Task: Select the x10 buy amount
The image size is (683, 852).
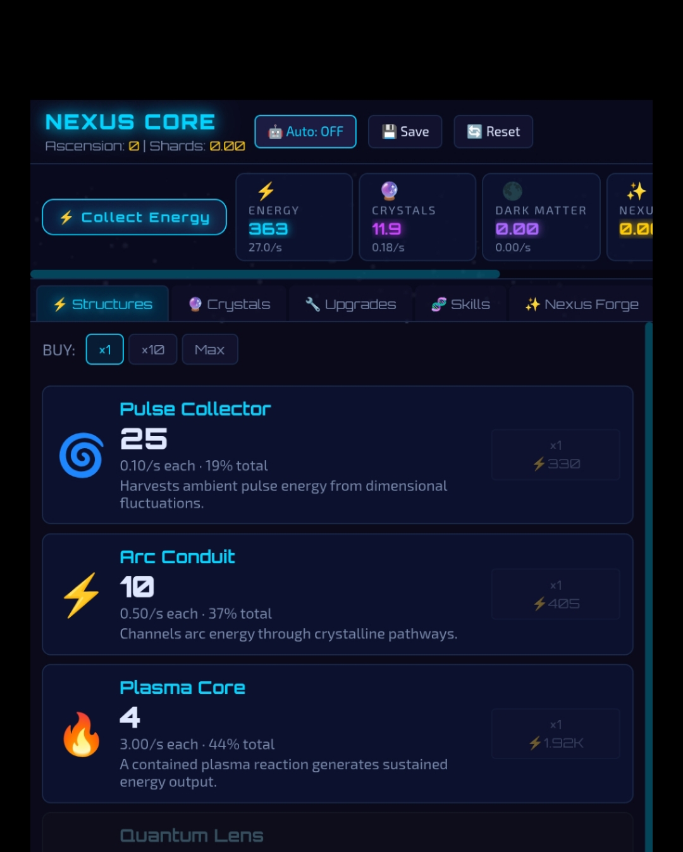Action: [152, 350]
